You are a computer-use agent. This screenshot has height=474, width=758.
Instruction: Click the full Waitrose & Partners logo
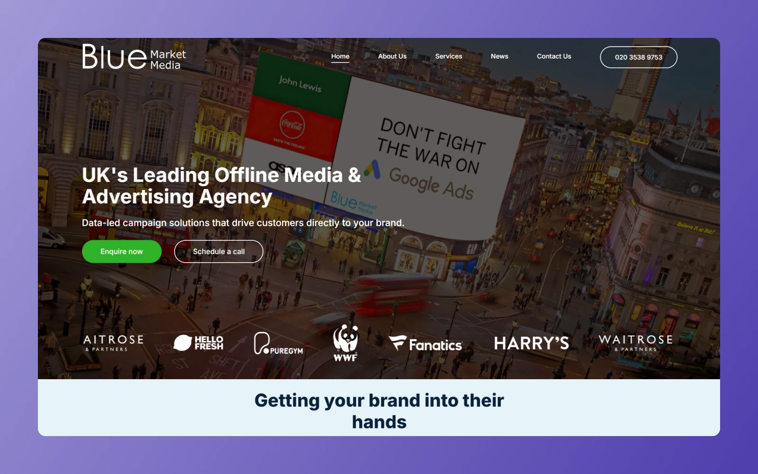[636, 343]
